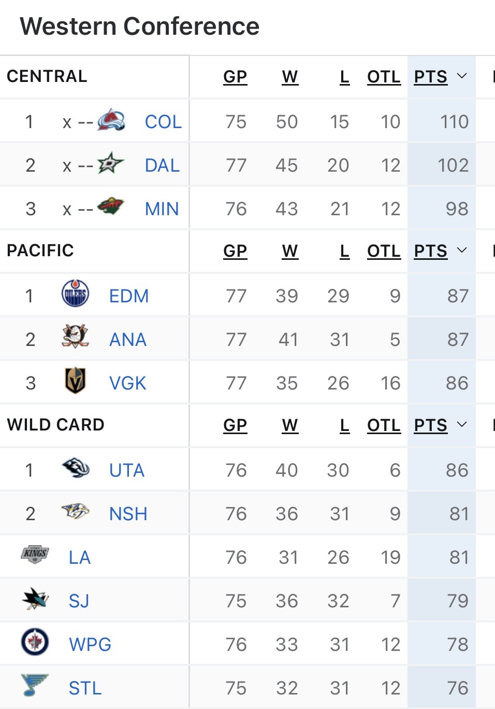Screen dimensions: 495x709
Task: Open the NSH team link
Action: tap(128, 514)
